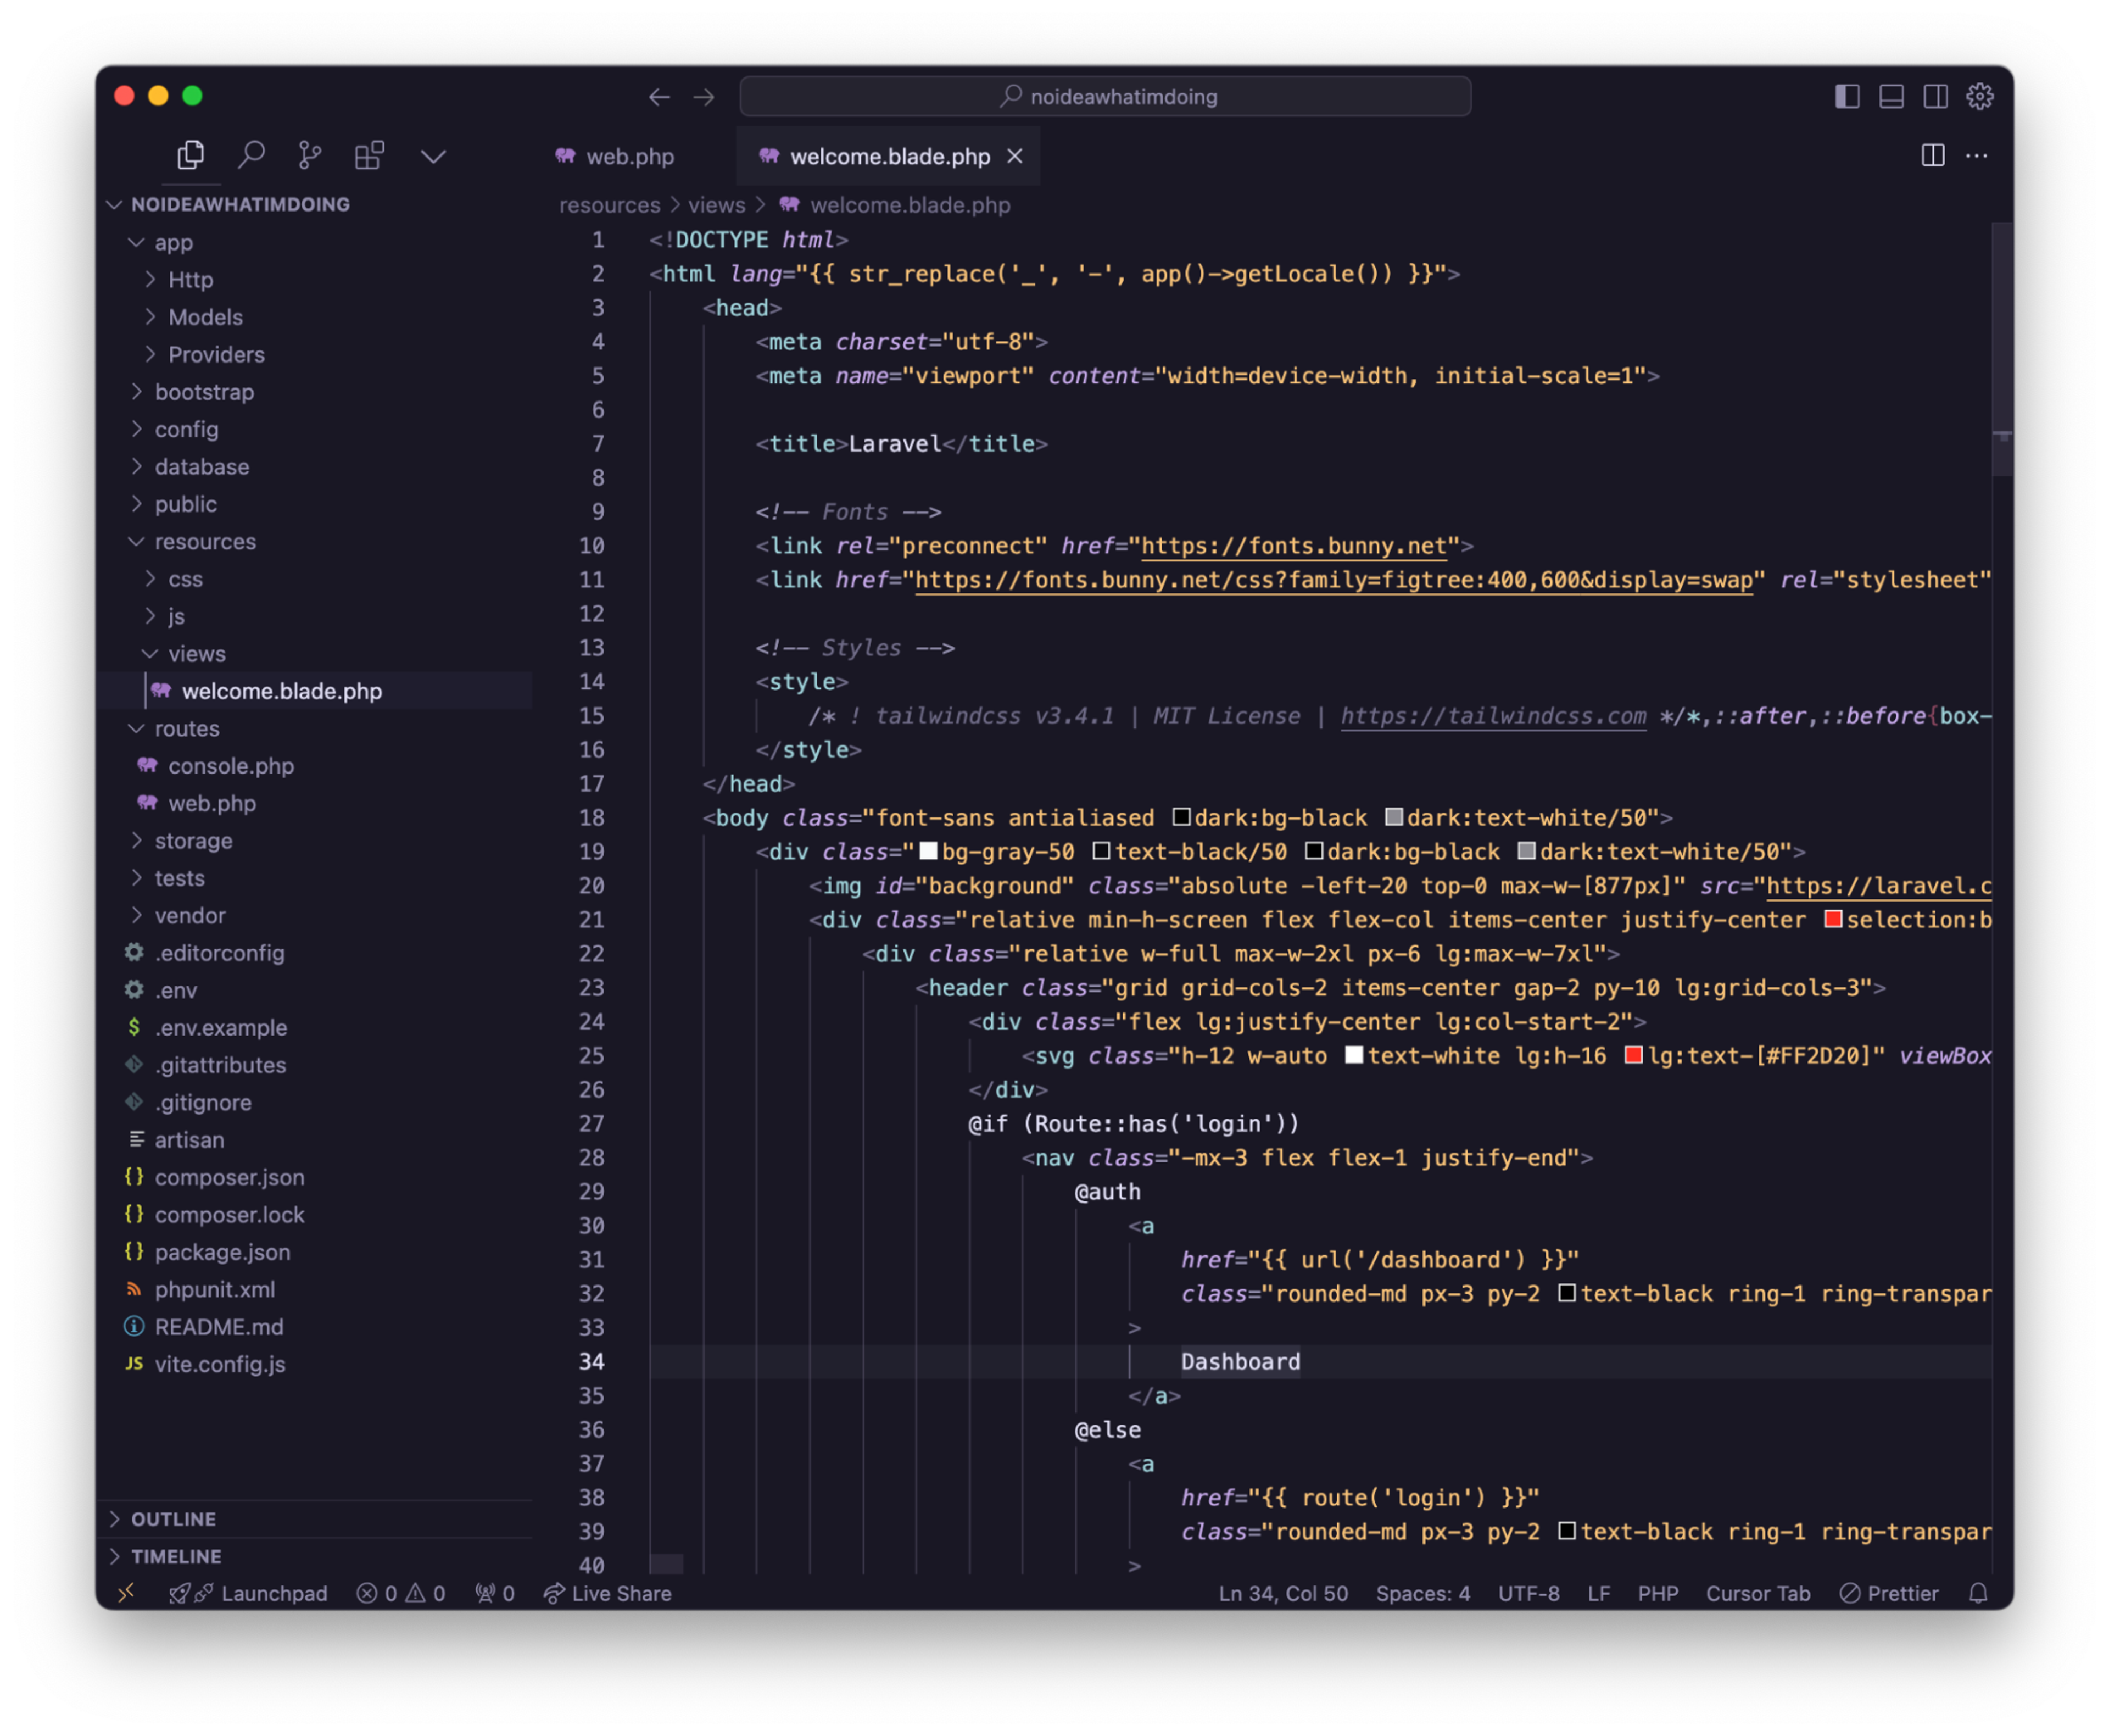The height and width of the screenshot is (1736, 2109).
Task: Toggle the primary side bar visibility
Action: click(x=1846, y=96)
